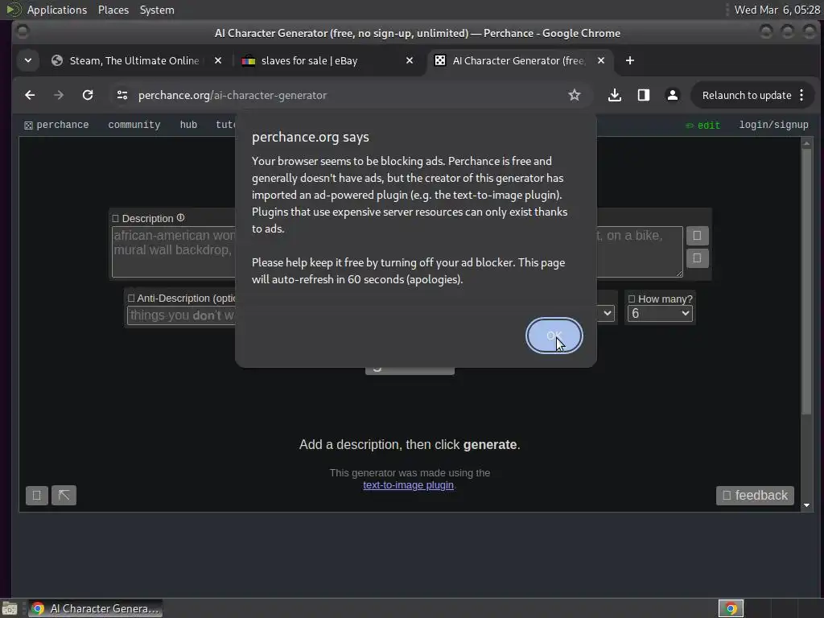824x618 pixels.
Task: Open the System menu
Action: [x=157, y=10]
